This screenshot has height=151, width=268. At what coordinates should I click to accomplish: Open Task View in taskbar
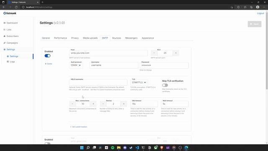pos(94,148)
